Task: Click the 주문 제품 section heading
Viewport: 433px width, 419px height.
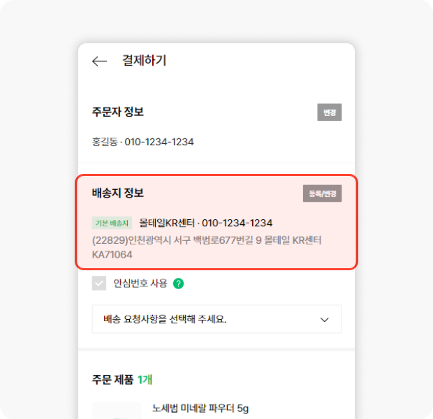Action: point(113,379)
